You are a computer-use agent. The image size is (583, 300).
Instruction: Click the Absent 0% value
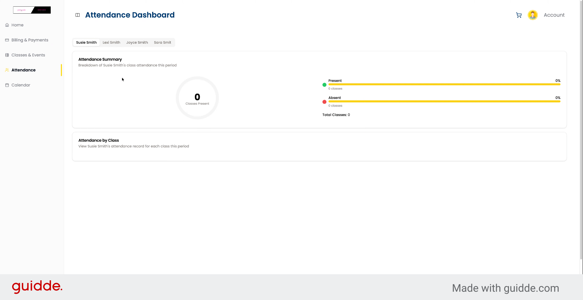[558, 98]
